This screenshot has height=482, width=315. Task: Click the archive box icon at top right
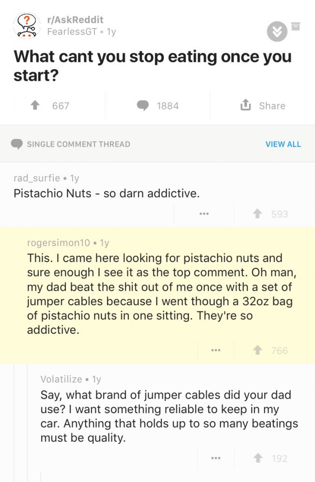click(x=296, y=27)
